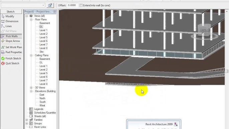Click the Finish Sketch button label
The image size is (229, 129).
[13, 58]
